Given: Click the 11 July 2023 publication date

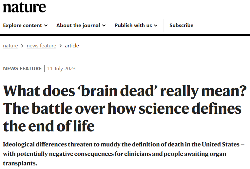Looking at the screenshot, I should point(61,69).
